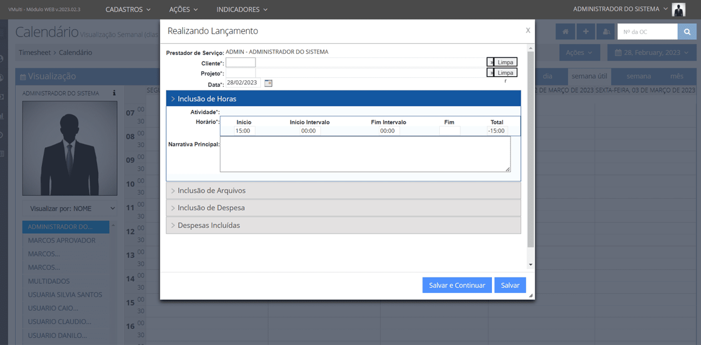Click the Fim time input field
The height and width of the screenshot is (345, 701).
449,131
